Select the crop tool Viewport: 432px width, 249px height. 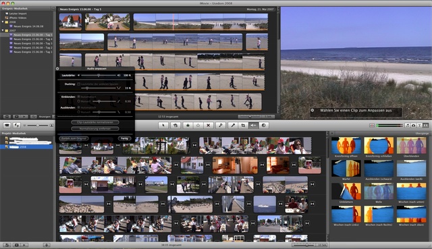click(243, 126)
